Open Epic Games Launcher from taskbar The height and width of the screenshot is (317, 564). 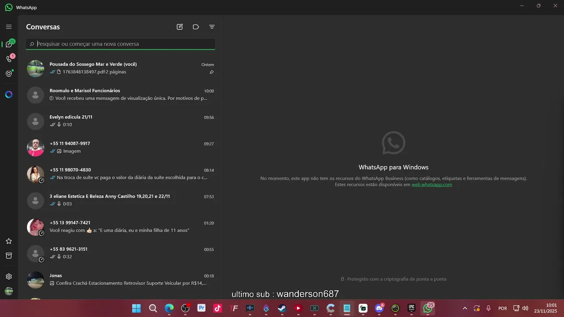tap(412, 308)
